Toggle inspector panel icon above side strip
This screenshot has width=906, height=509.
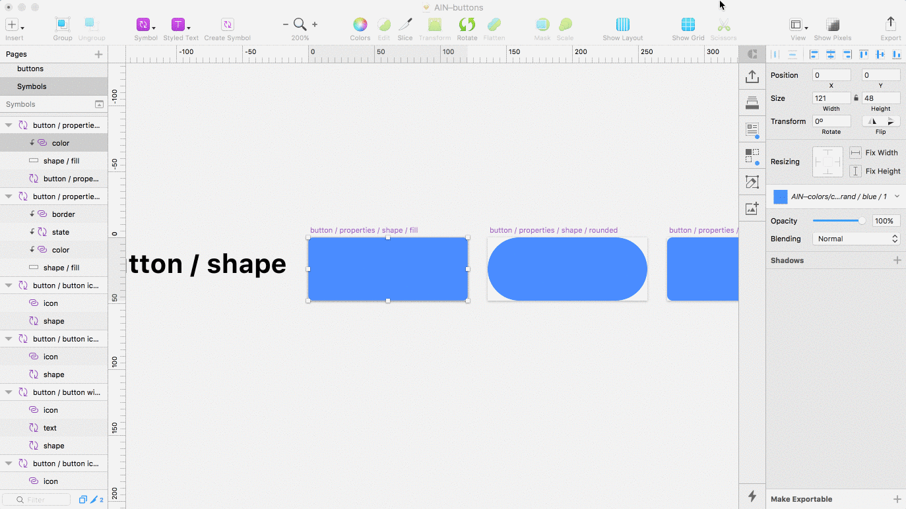point(752,54)
